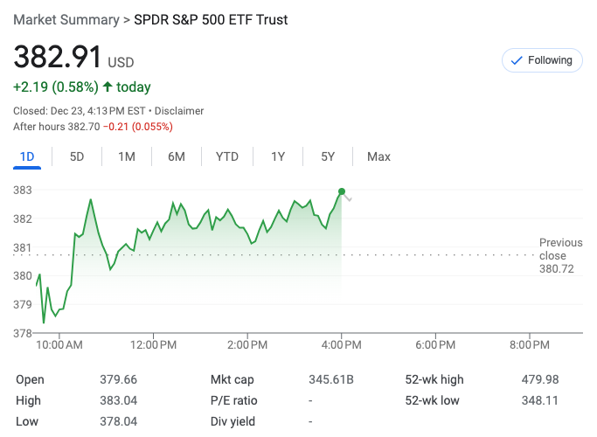
Task: Click the 382.91 price figure
Action: coord(57,58)
